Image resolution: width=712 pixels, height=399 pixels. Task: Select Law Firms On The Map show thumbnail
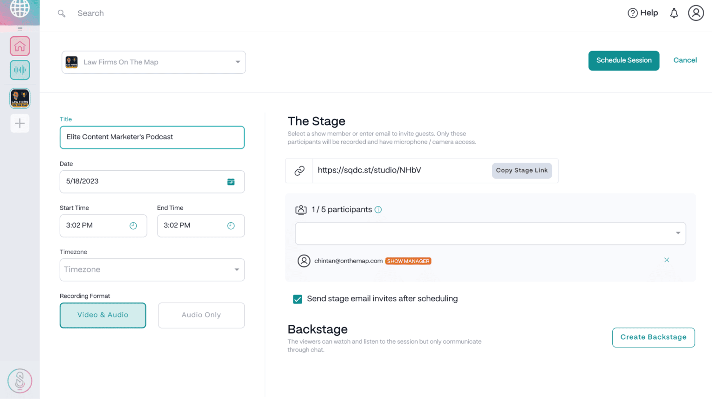[19, 98]
